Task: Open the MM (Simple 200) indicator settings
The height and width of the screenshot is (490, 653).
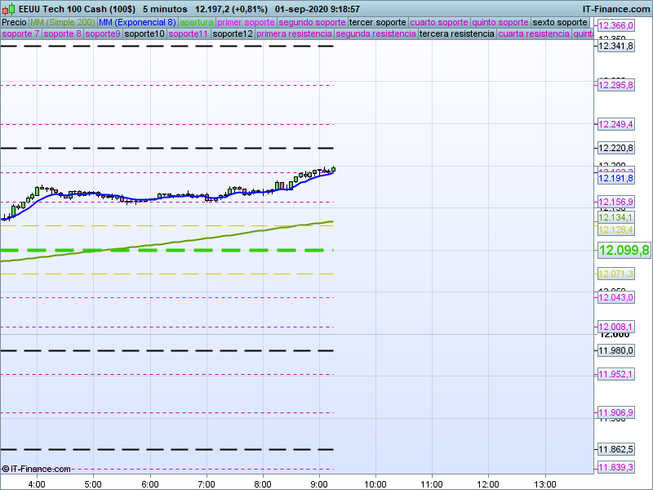Action: 62,22
